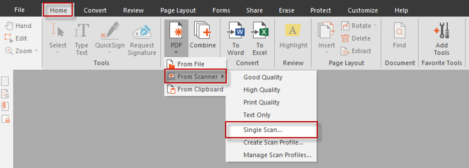
Task: Expand the QuickSign dropdown arrow
Action: click(110, 52)
